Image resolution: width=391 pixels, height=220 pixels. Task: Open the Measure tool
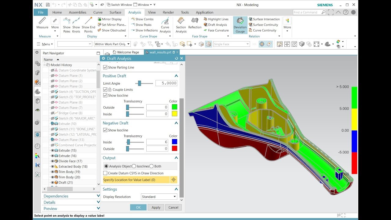point(42,23)
